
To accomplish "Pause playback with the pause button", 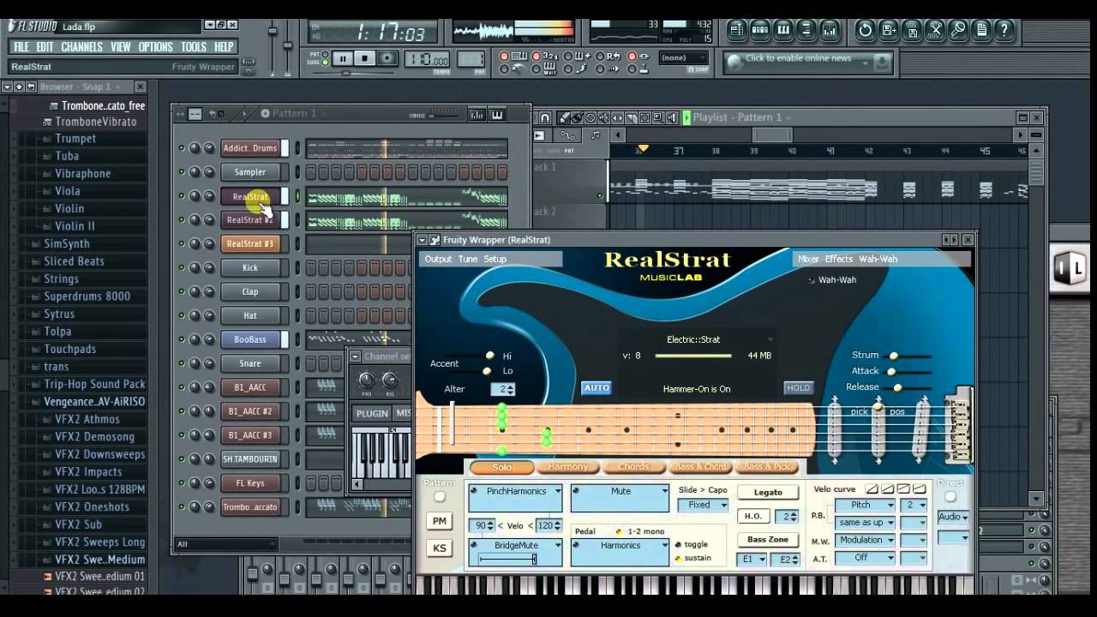I will (342, 58).
